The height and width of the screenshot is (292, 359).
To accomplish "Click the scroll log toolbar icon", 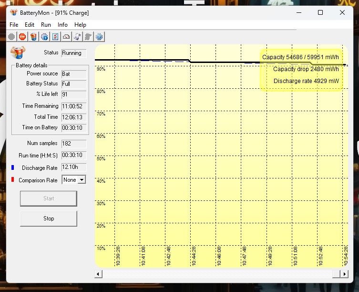I will pyautogui.click(x=77, y=37).
